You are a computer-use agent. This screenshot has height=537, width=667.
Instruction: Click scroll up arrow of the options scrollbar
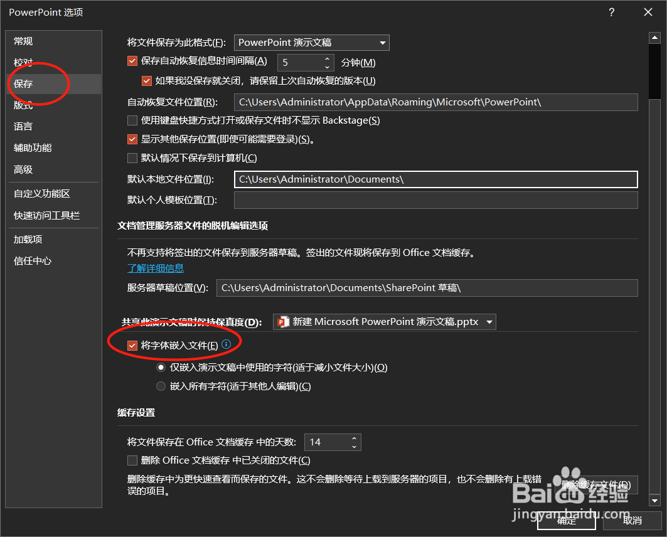click(x=654, y=38)
